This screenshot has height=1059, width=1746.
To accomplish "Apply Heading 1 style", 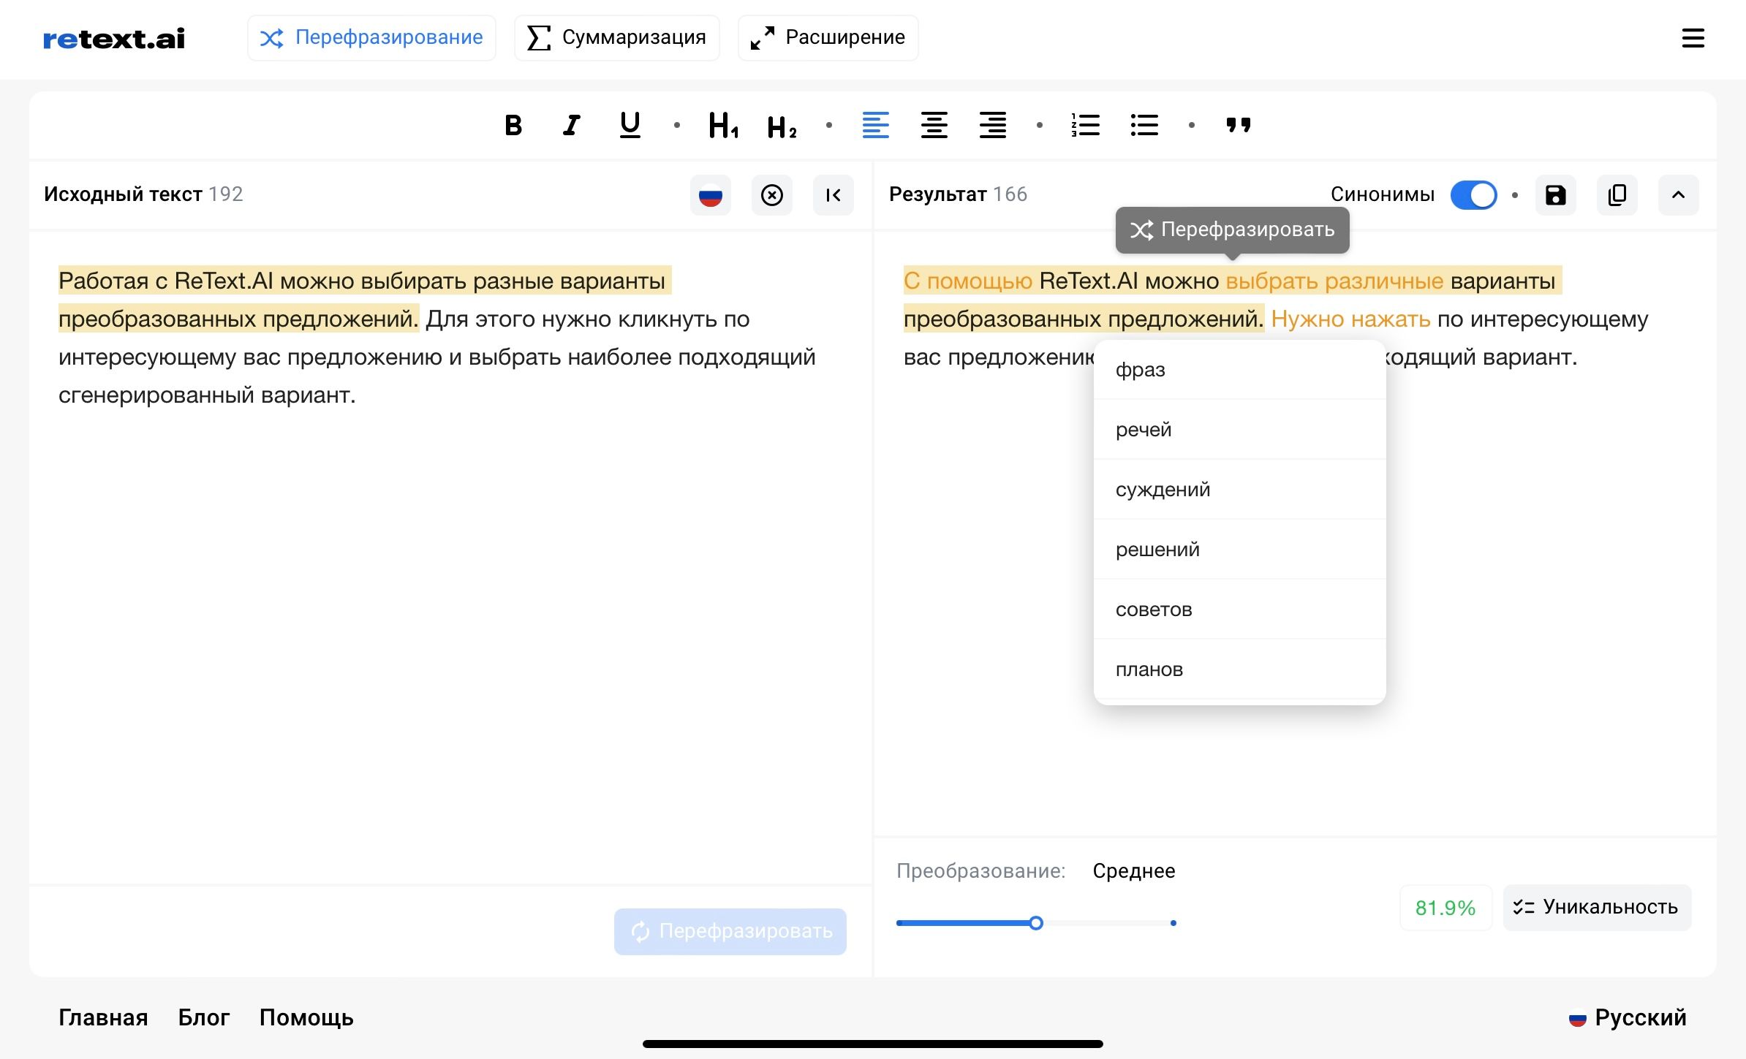I will pos(723,125).
